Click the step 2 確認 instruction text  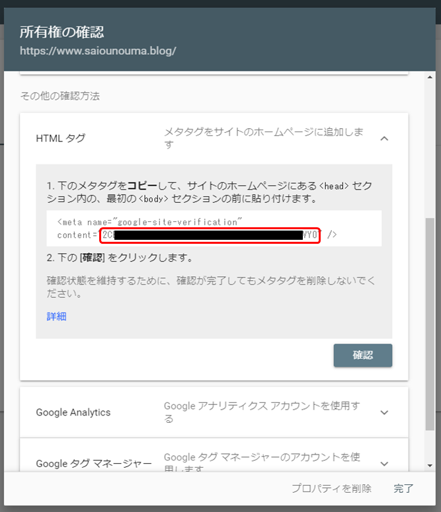[x=120, y=258]
